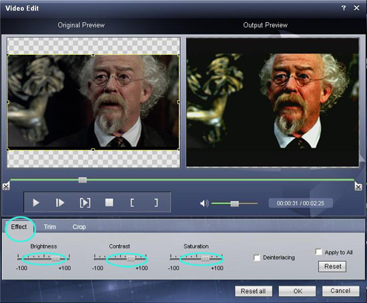Click the top-center crop handle in Original Preview
Image resolution: width=367 pixels, height=303 pixels.
point(93,55)
